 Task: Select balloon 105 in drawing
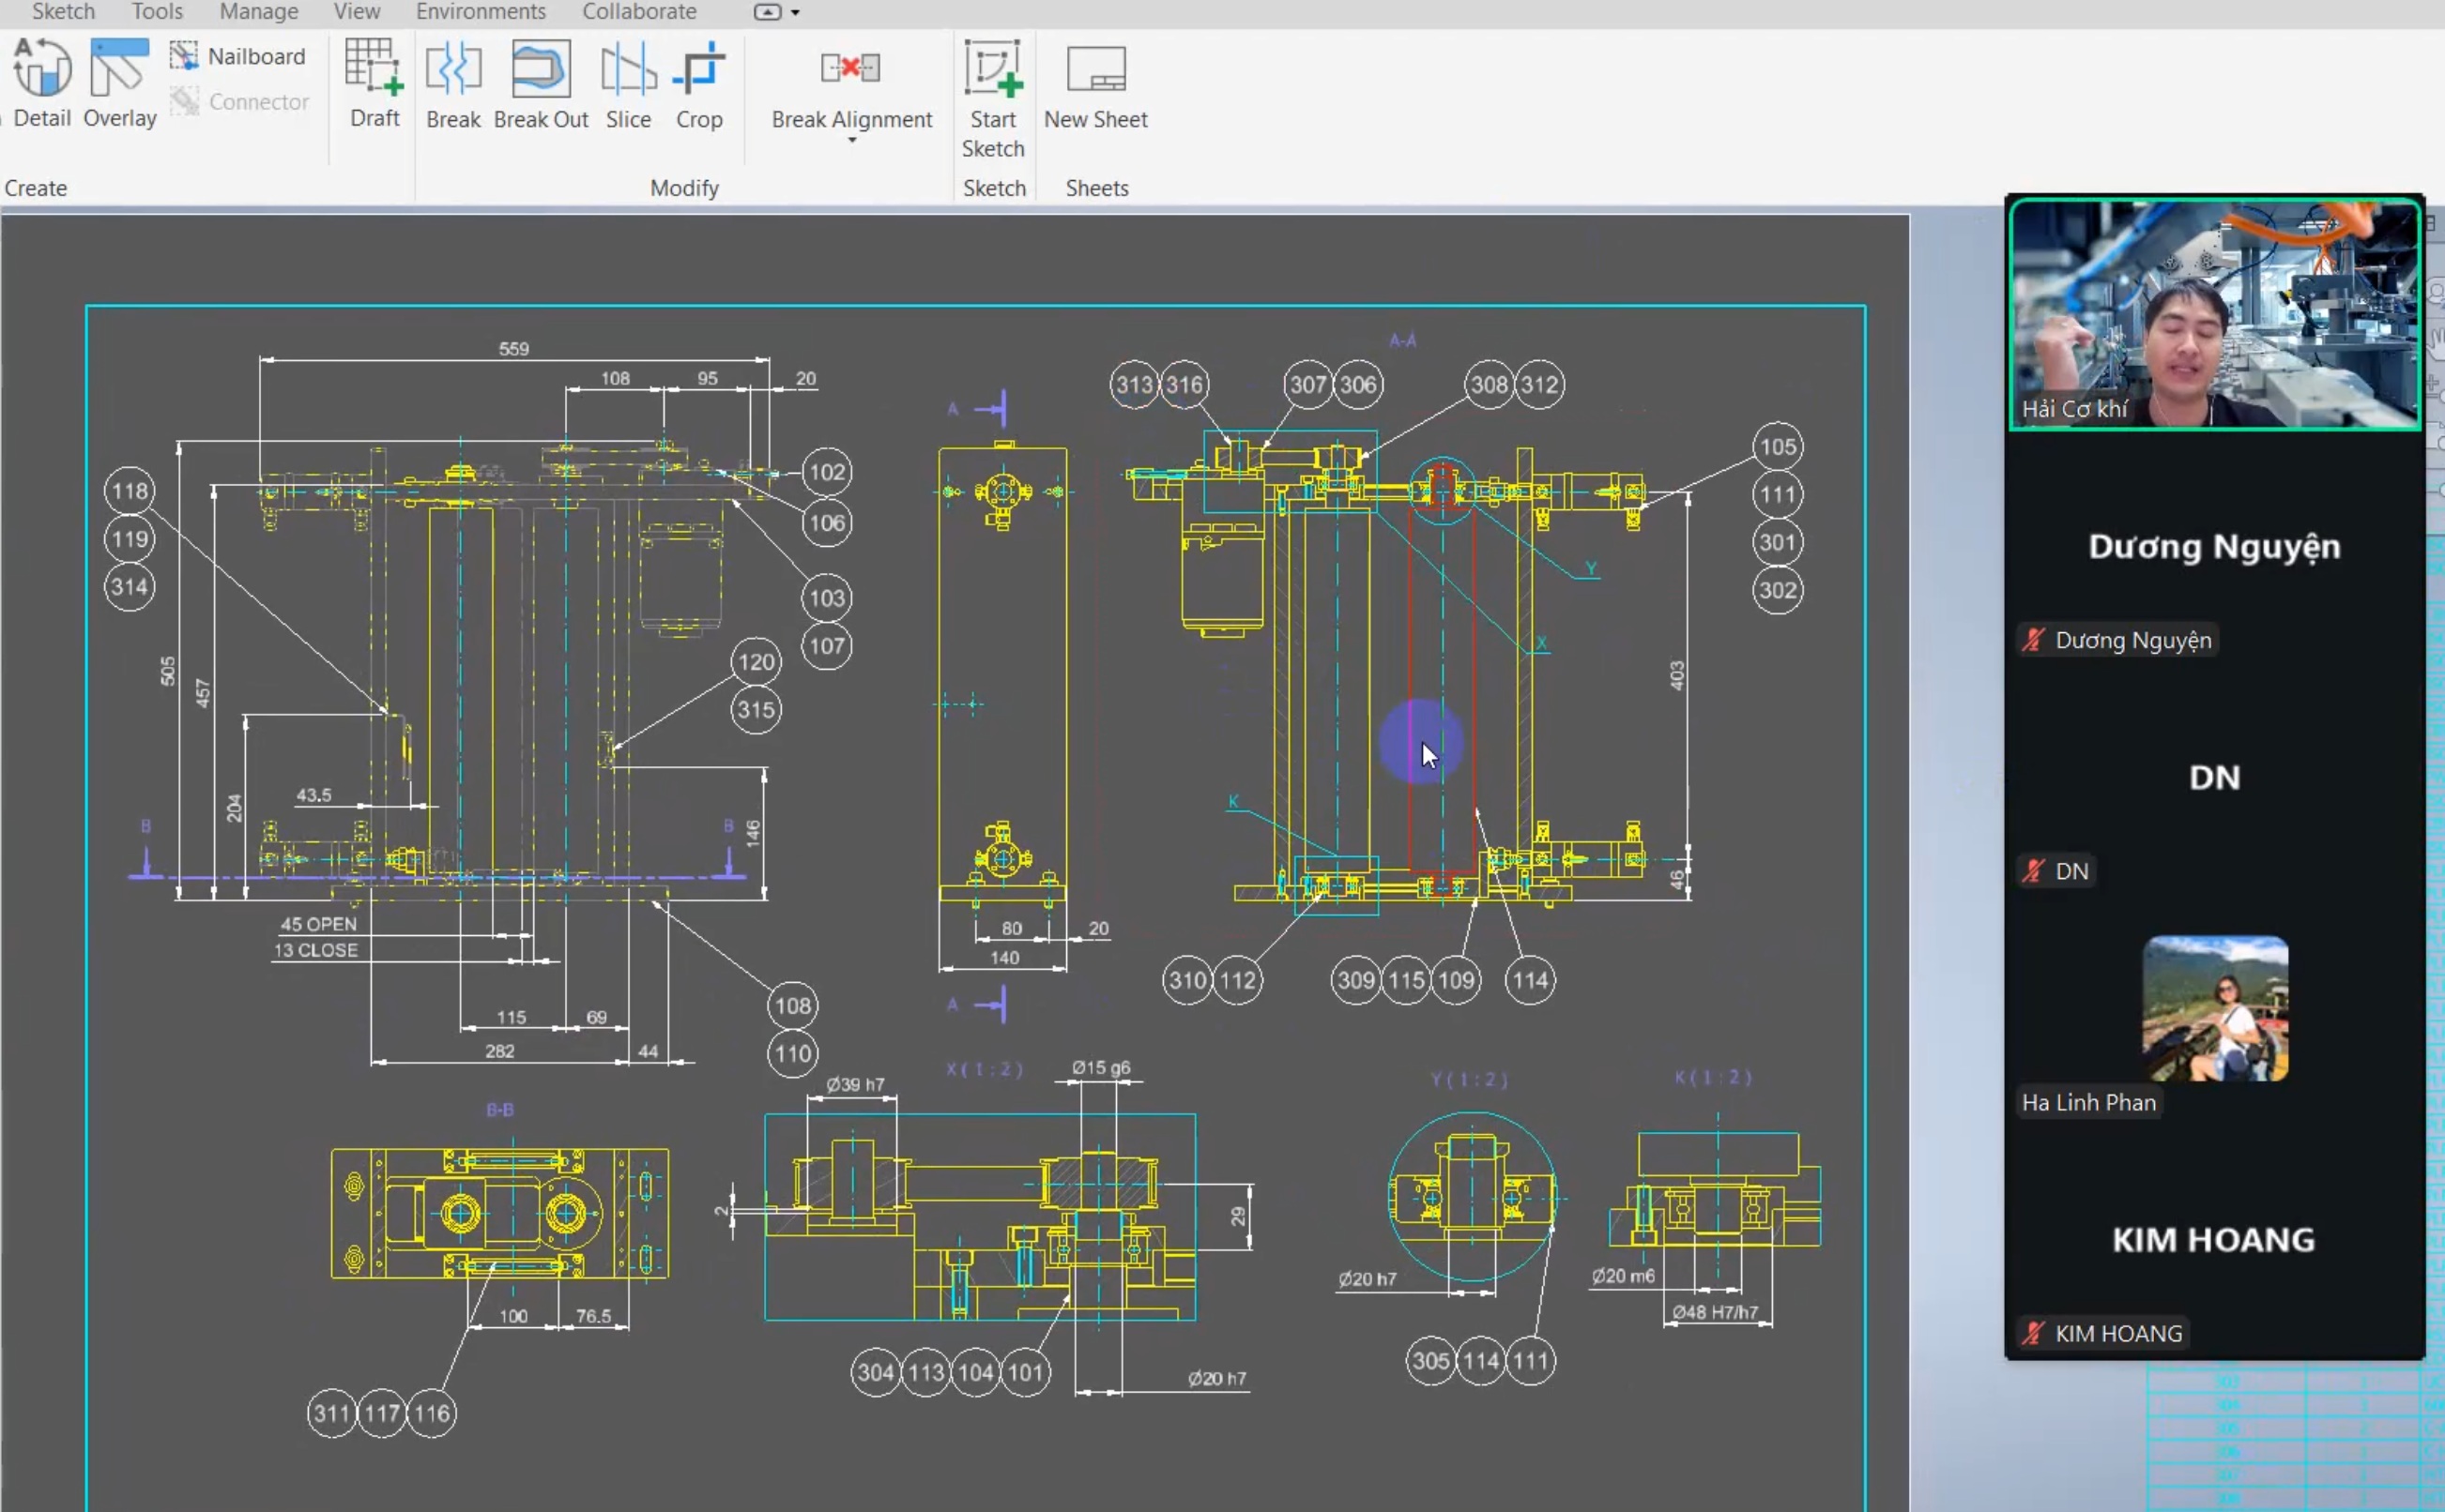[1778, 447]
